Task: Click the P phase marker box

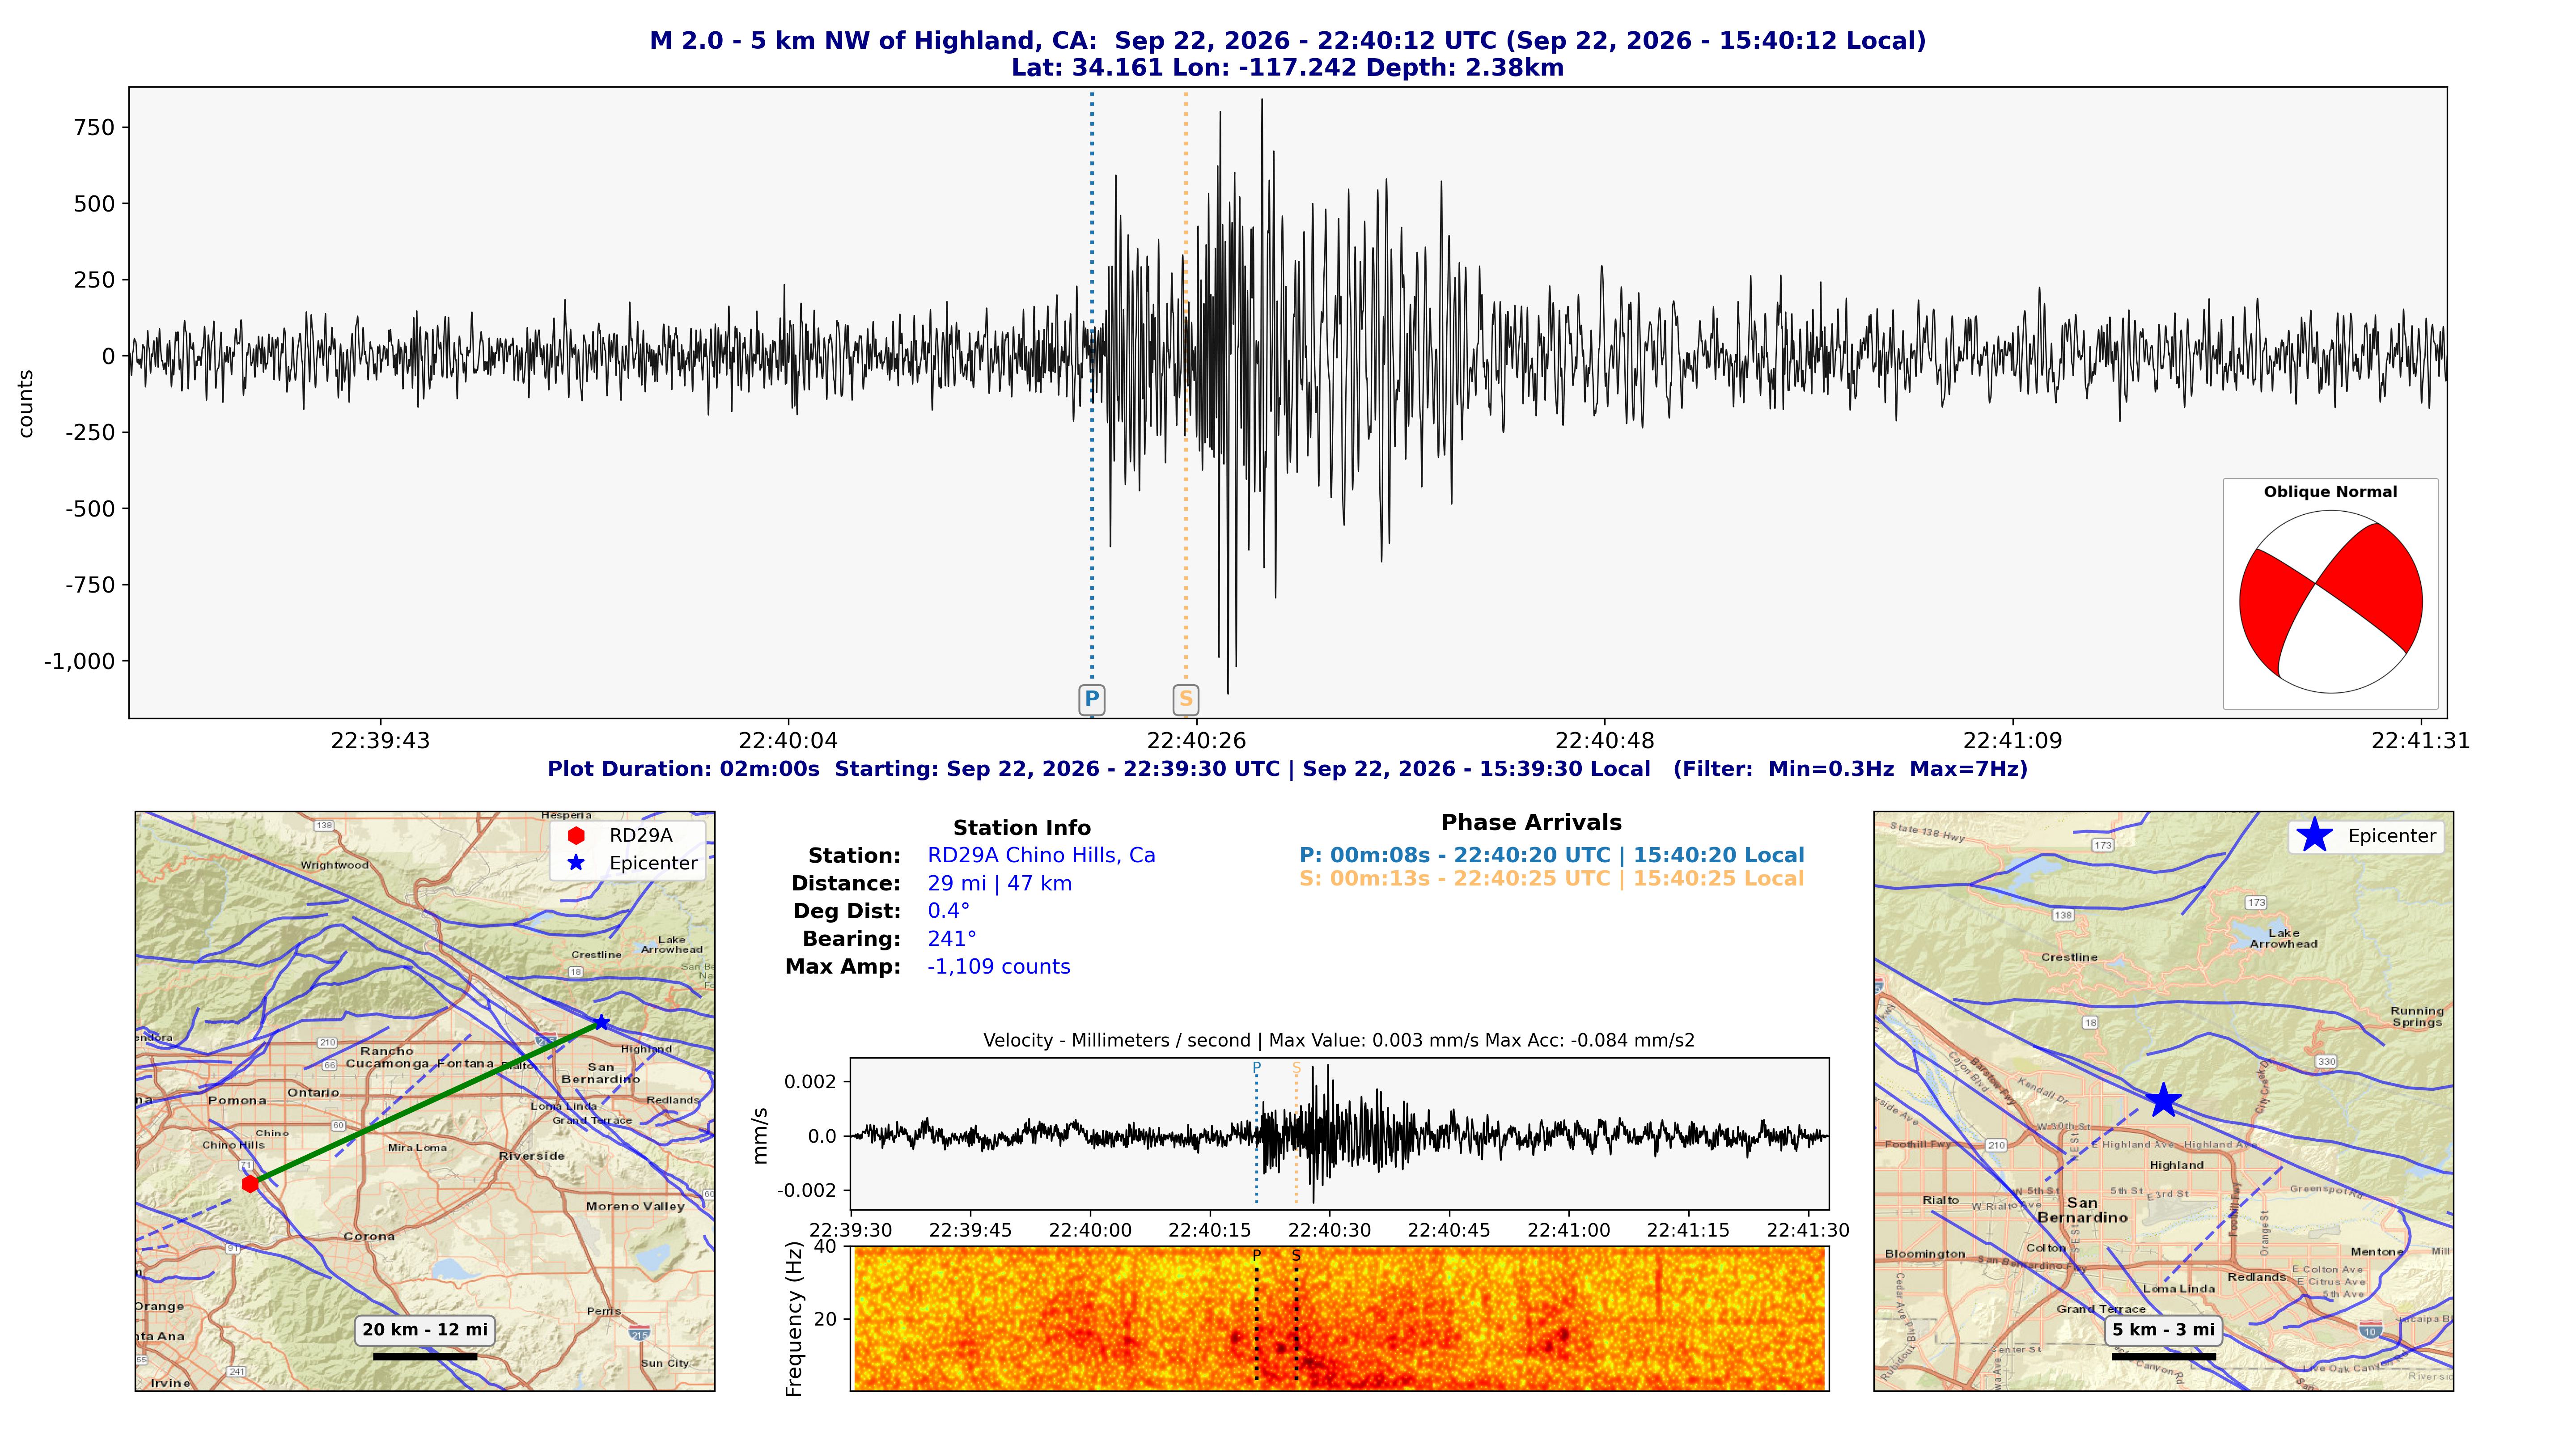Action: click(x=1091, y=699)
